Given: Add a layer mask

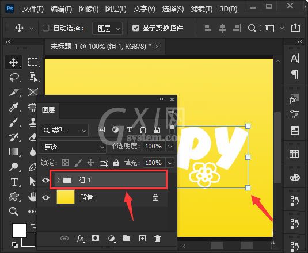Looking at the screenshot, I should click(x=95, y=238).
